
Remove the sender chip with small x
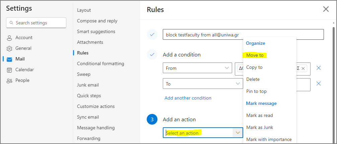[303, 68]
